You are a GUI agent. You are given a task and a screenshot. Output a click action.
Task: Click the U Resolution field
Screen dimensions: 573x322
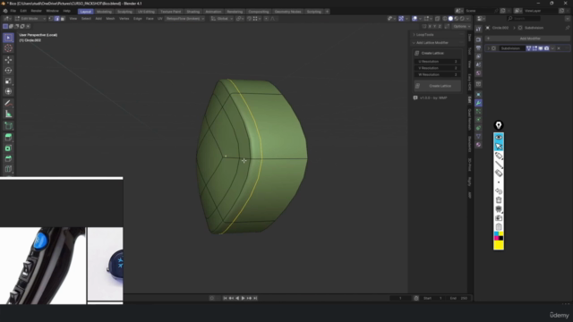[x=438, y=62]
